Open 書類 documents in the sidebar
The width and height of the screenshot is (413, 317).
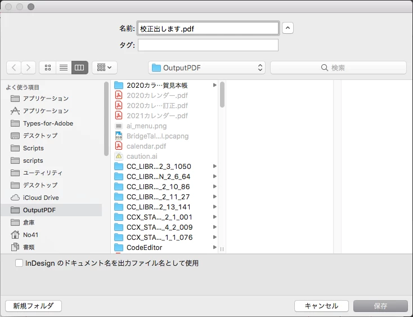coord(51,247)
